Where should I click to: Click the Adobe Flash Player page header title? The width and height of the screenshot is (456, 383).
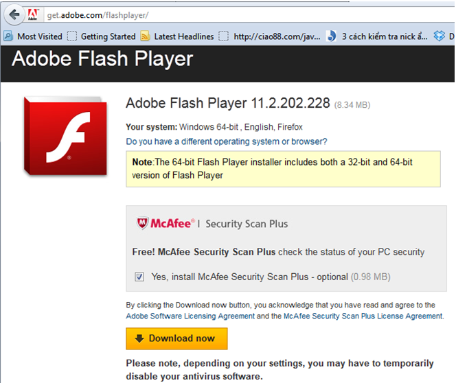click(102, 59)
